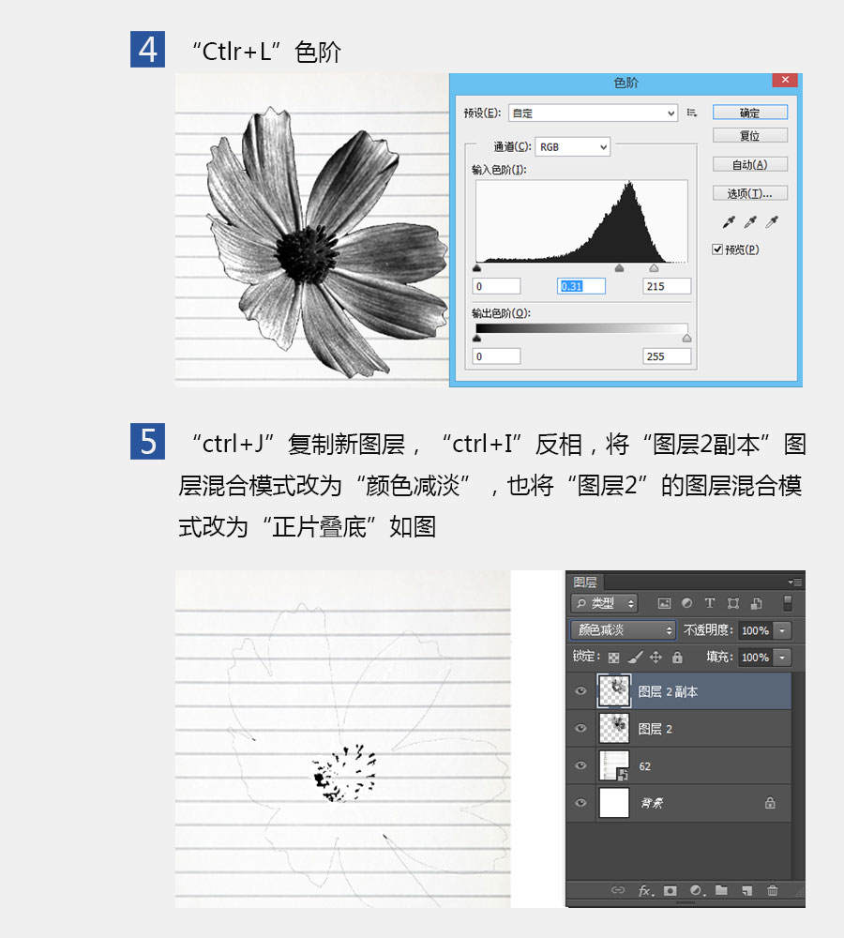Click the input midtone gray slider handle
This screenshot has height=938, width=844.
tap(620, 268)
